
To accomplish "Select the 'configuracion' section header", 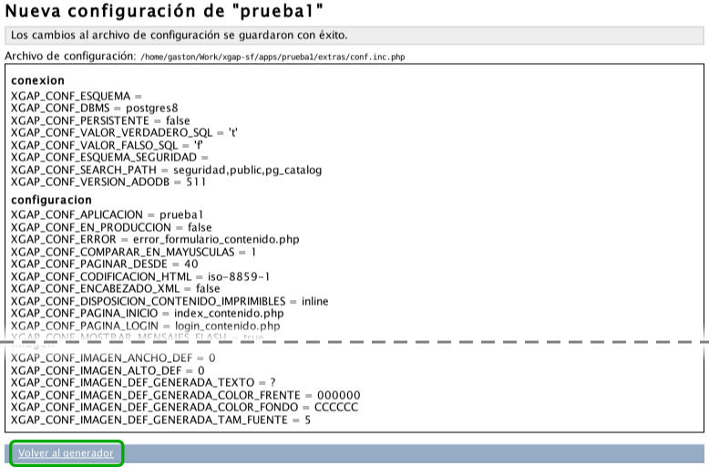I will (x=51, y=199).
